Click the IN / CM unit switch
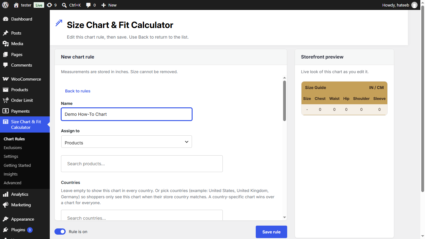 click(376, 87)
